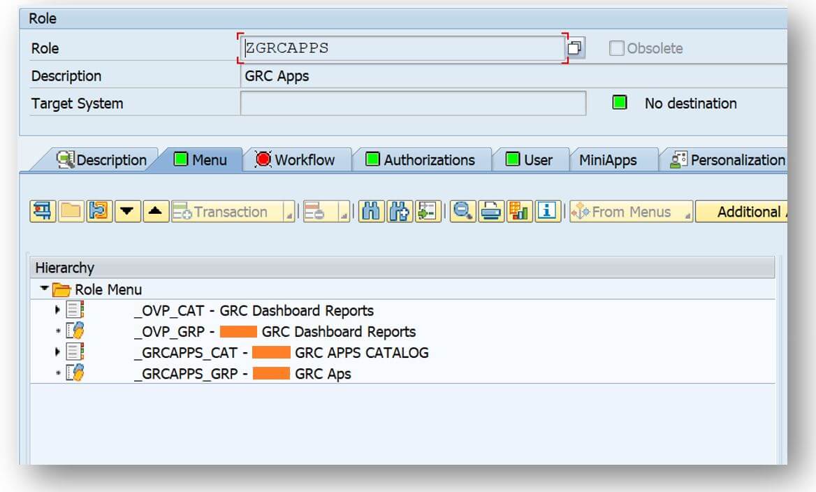Expand the _GRCAPPS_CAT GRC APPS CATALOG node
The width and height of the screenshot is (816, 492).
click(x=57, y=352)
